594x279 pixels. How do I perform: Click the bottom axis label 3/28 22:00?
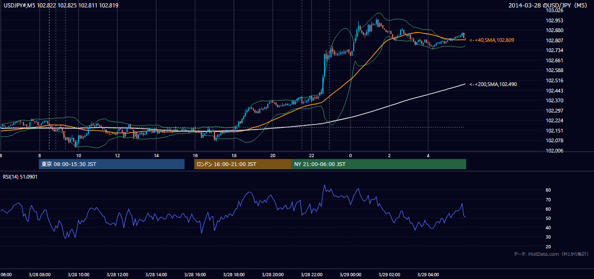[x=311, y=275]
